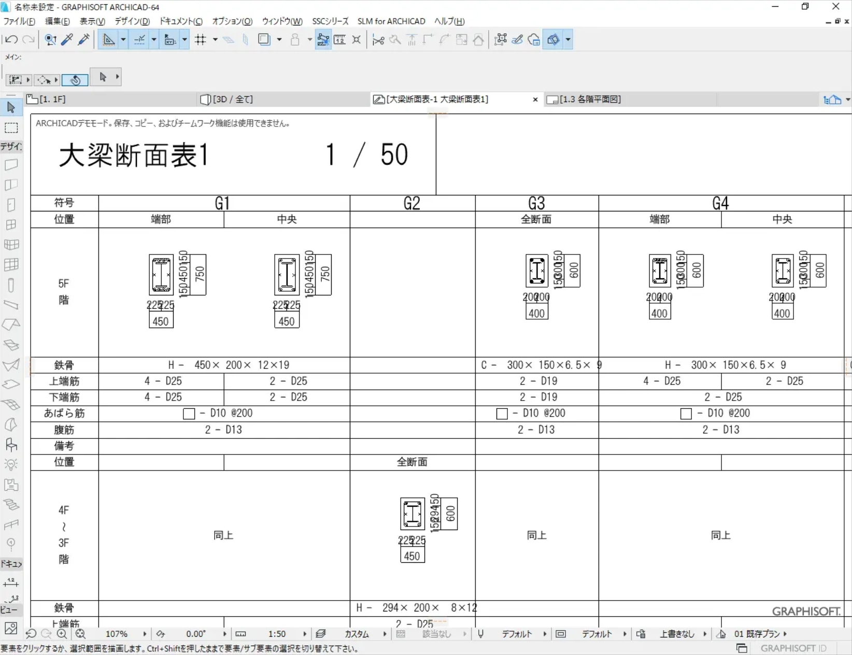Image resolution: width=852 pixels, height=655 pixels.
Task: Select the Roof tool in the toolbox
Action: tap(11, 325)
